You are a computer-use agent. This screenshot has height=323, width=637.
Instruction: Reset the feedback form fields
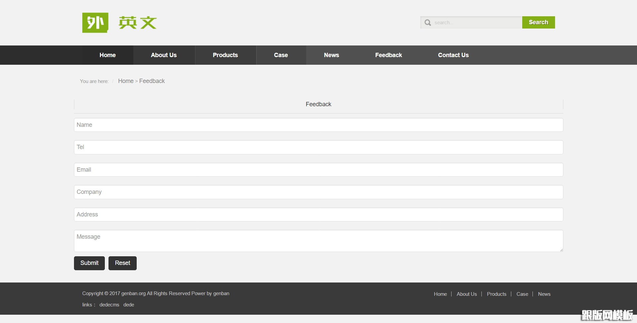(122, 263)
